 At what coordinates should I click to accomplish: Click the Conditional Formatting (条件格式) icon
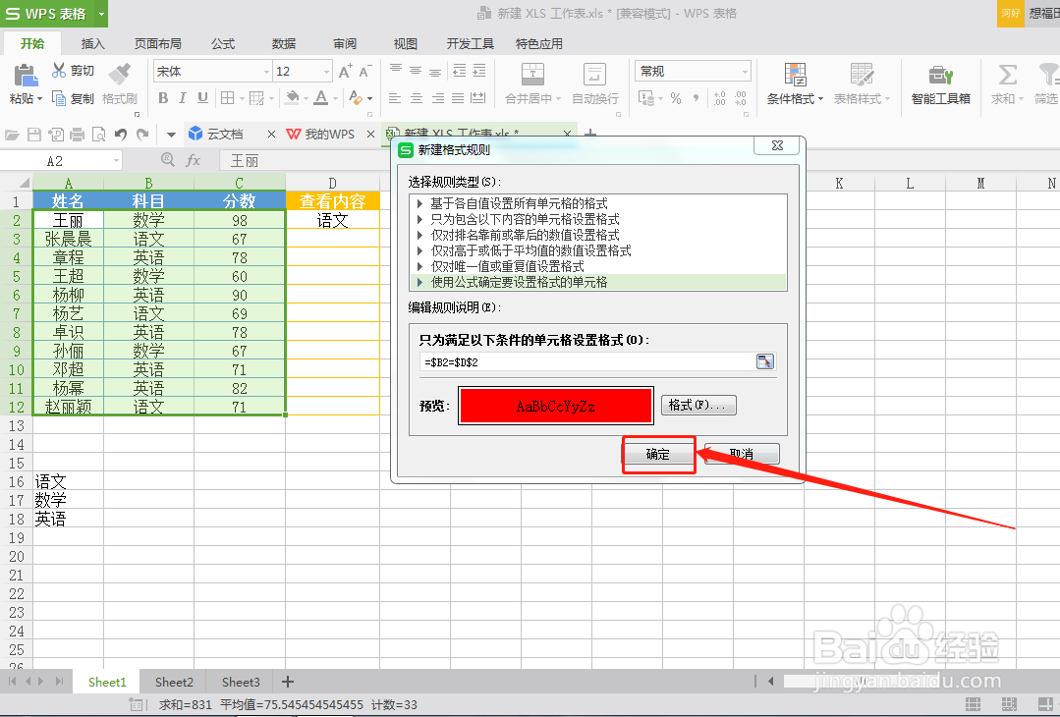[x=795, y=74]
